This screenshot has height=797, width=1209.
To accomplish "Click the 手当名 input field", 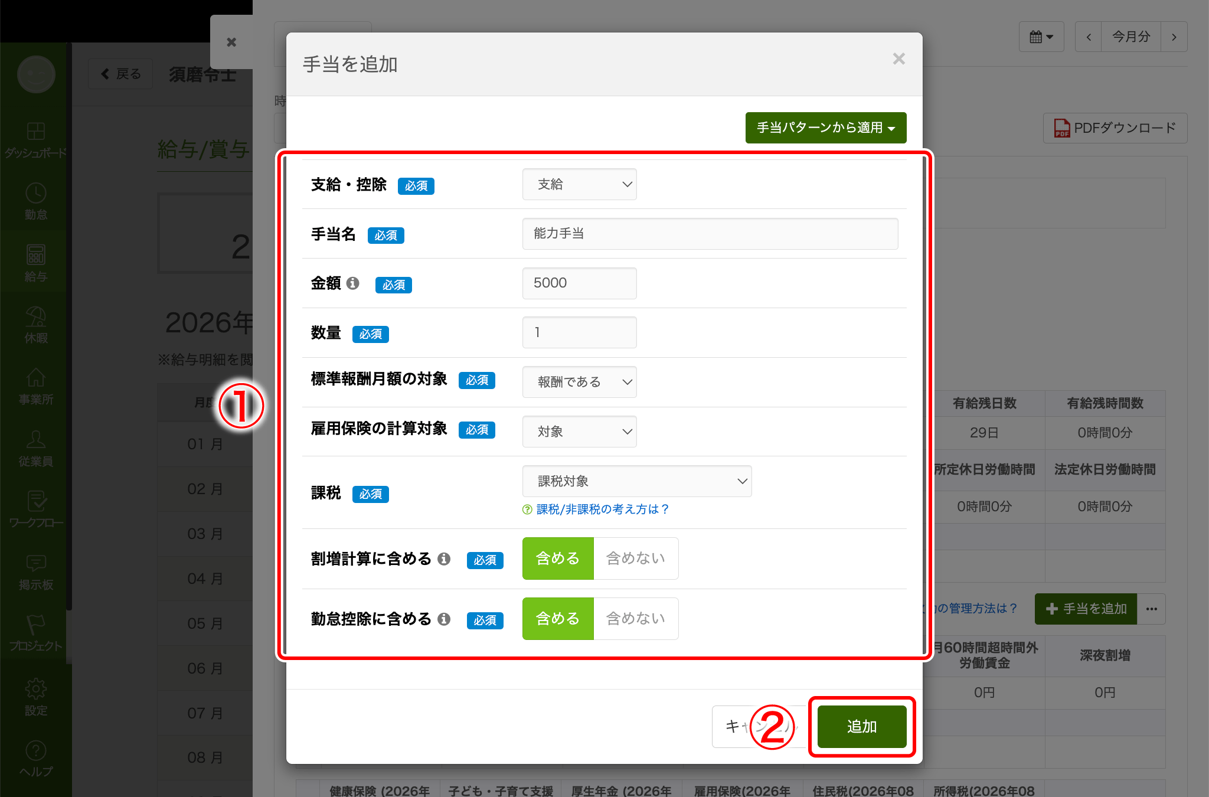I will pos(710,234).
